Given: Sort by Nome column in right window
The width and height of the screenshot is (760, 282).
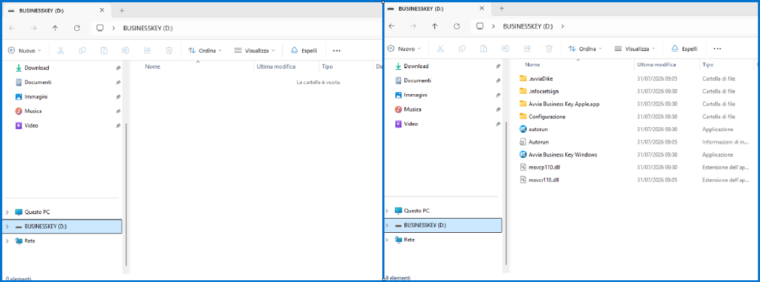Looking at the screenshot, I should (533, 65).
